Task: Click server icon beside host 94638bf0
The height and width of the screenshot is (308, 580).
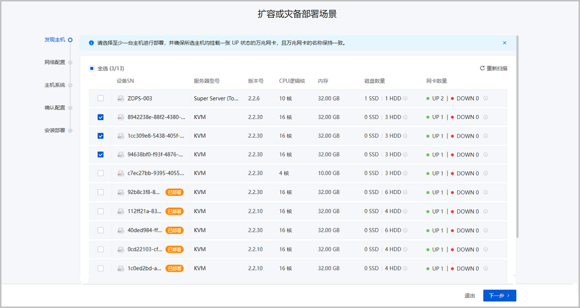Action: pos(121,155)
